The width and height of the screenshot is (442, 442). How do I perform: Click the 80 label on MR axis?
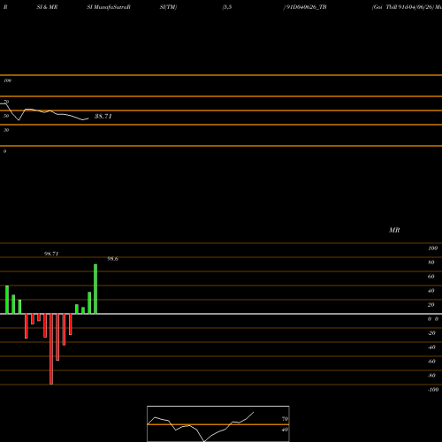tap(431, 263)
